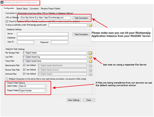This screenshot has width=154, height=117.
Task: Click the File Storage Path text field
Action: (55, 53)
